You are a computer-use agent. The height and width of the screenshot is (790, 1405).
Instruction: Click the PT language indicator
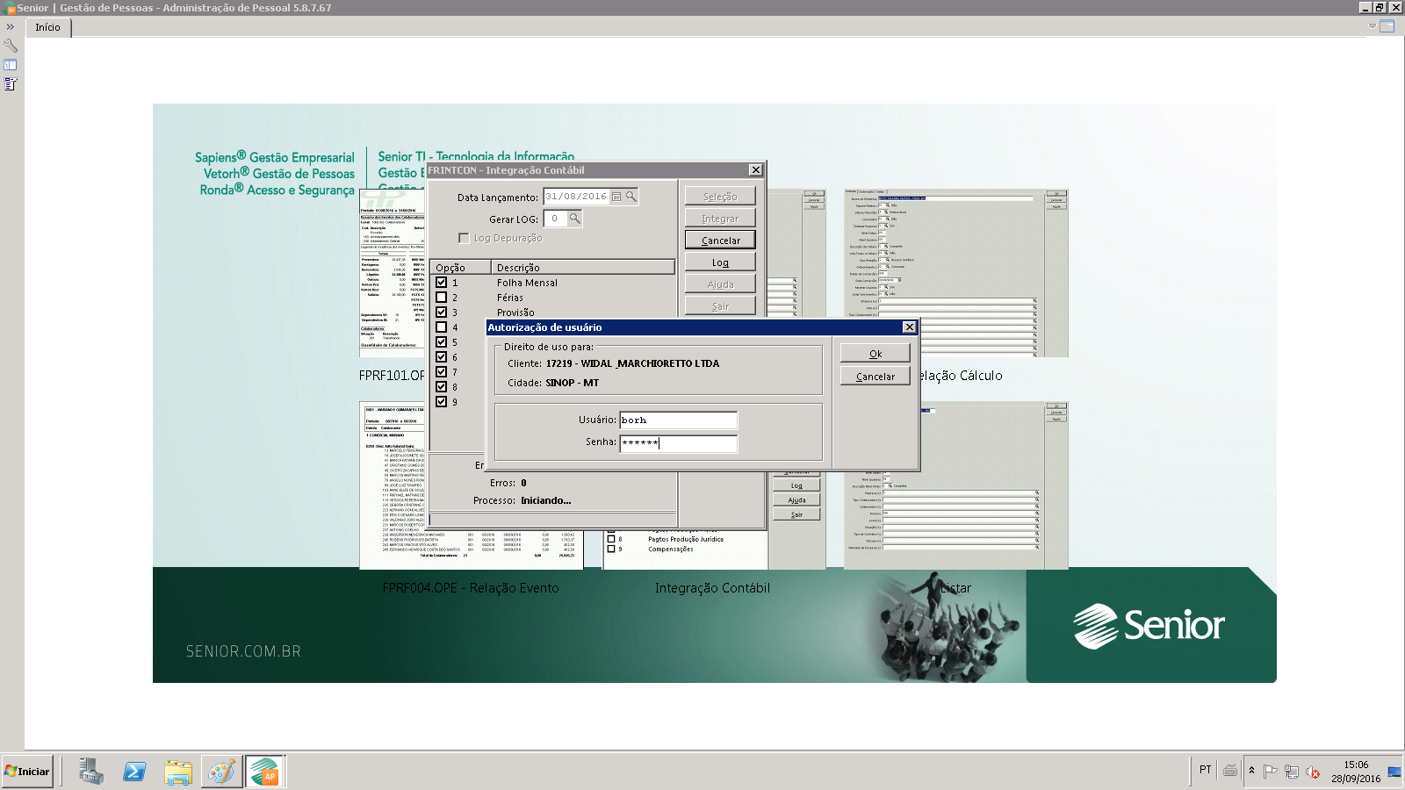click(1205, 770)
